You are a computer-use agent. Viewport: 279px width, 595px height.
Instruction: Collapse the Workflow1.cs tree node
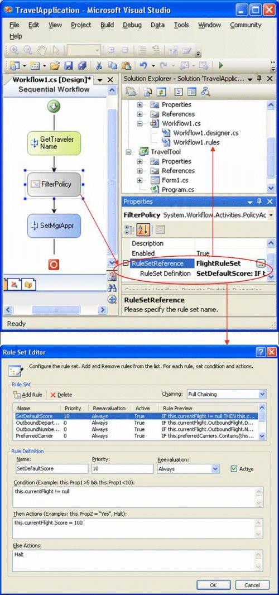[x=139, y=123]
